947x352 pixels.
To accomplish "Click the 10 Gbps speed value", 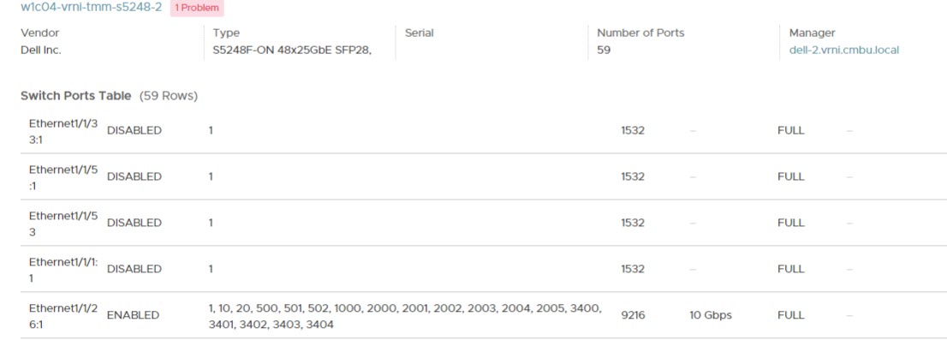I will 711,315.
